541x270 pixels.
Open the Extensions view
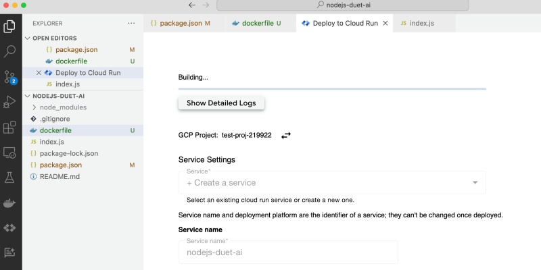[9, 127]
